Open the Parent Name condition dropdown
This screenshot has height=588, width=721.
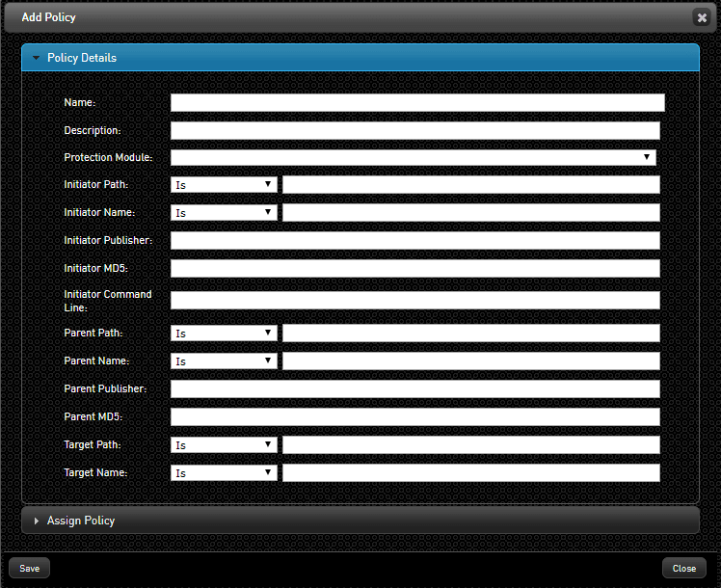224,361
